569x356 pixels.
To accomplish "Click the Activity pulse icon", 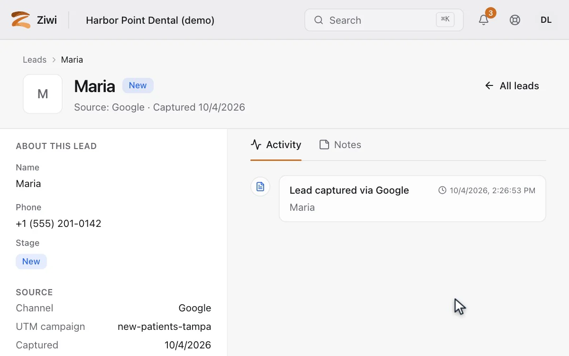I will click(x=256, y=145).
